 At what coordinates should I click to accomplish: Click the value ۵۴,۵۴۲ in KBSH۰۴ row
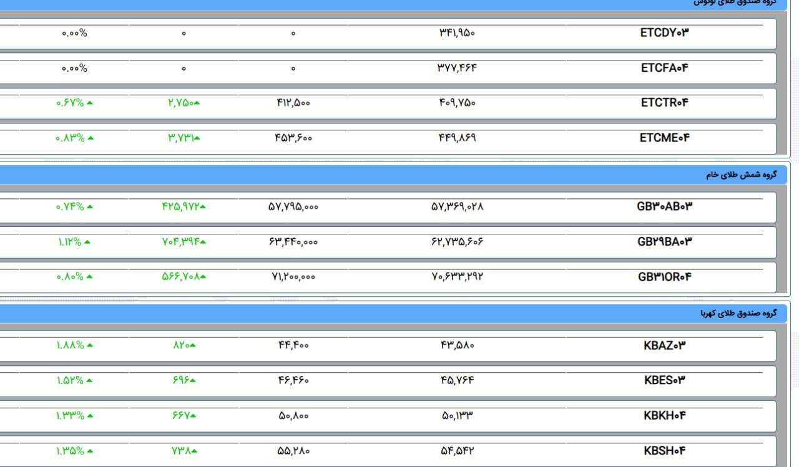click(457, 451)
